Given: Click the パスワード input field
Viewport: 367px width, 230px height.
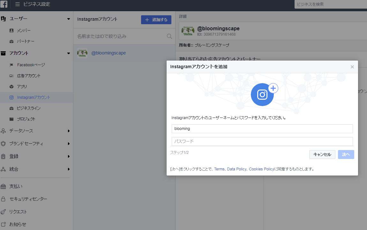Looking at the screenshot, I should tap(262, 141).
